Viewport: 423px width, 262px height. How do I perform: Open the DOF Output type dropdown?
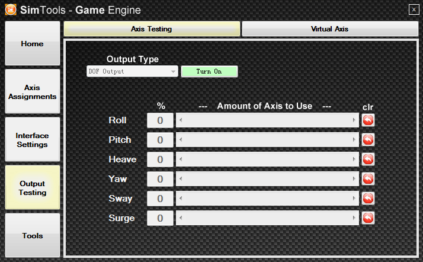[x=132, y=72]
